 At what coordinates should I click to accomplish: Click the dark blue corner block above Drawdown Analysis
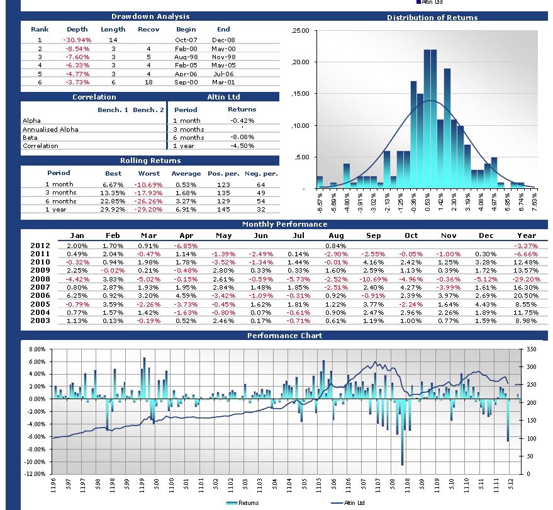(x=11, y=8)
